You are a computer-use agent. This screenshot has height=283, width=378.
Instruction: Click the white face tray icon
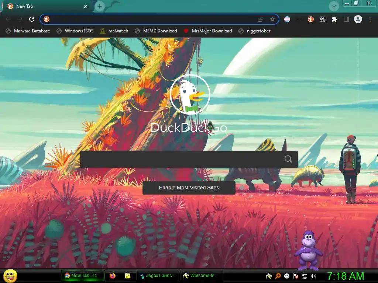click(287, 276)
